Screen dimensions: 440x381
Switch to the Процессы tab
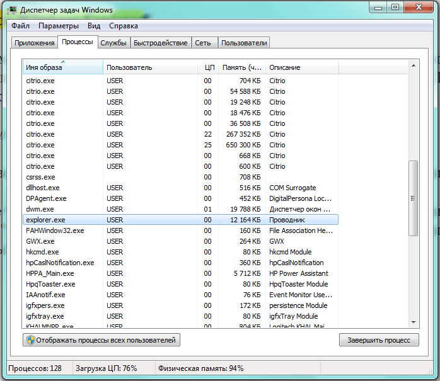78,42
